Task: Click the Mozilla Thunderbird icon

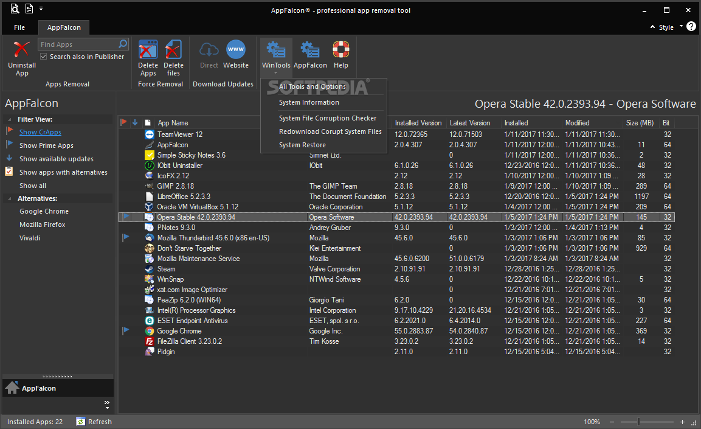Action: click(x=150, y=238)
